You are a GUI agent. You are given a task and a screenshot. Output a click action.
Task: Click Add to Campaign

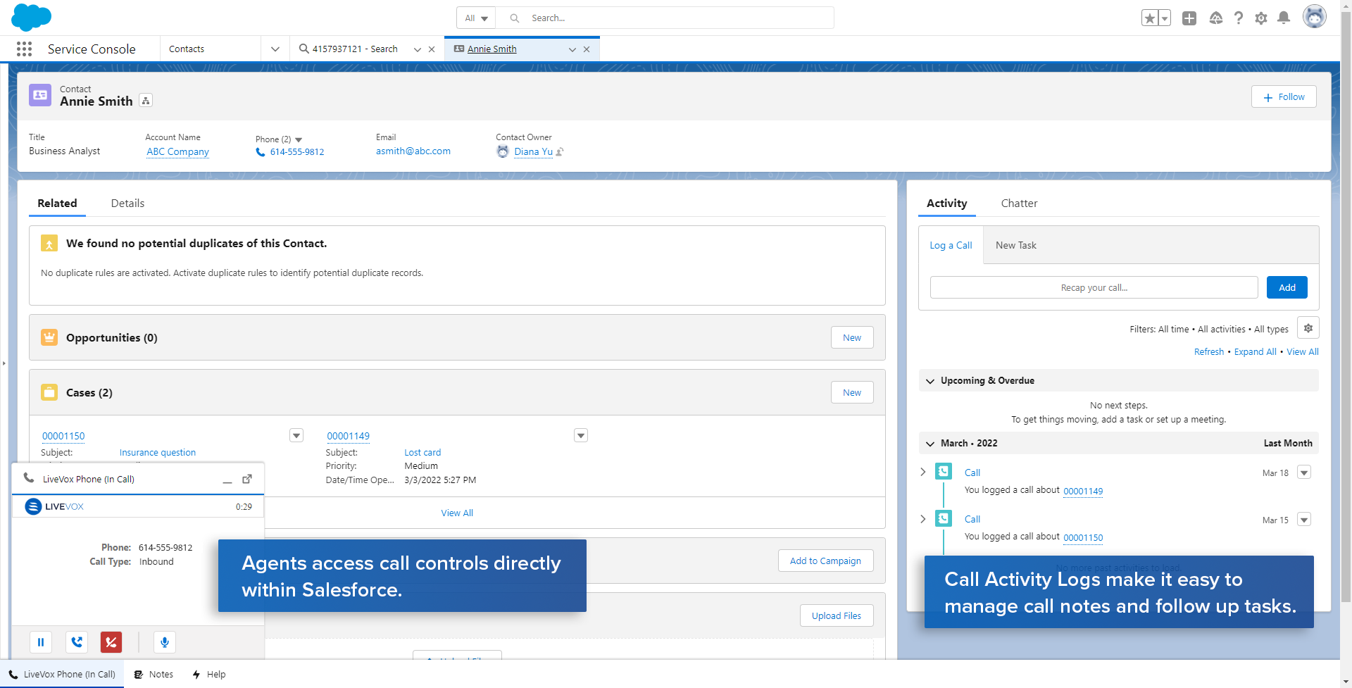pyautogui.click(x=825, y=561)
